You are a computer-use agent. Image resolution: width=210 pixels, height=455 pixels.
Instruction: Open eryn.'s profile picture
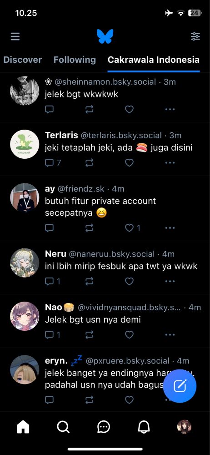(25, 369)
